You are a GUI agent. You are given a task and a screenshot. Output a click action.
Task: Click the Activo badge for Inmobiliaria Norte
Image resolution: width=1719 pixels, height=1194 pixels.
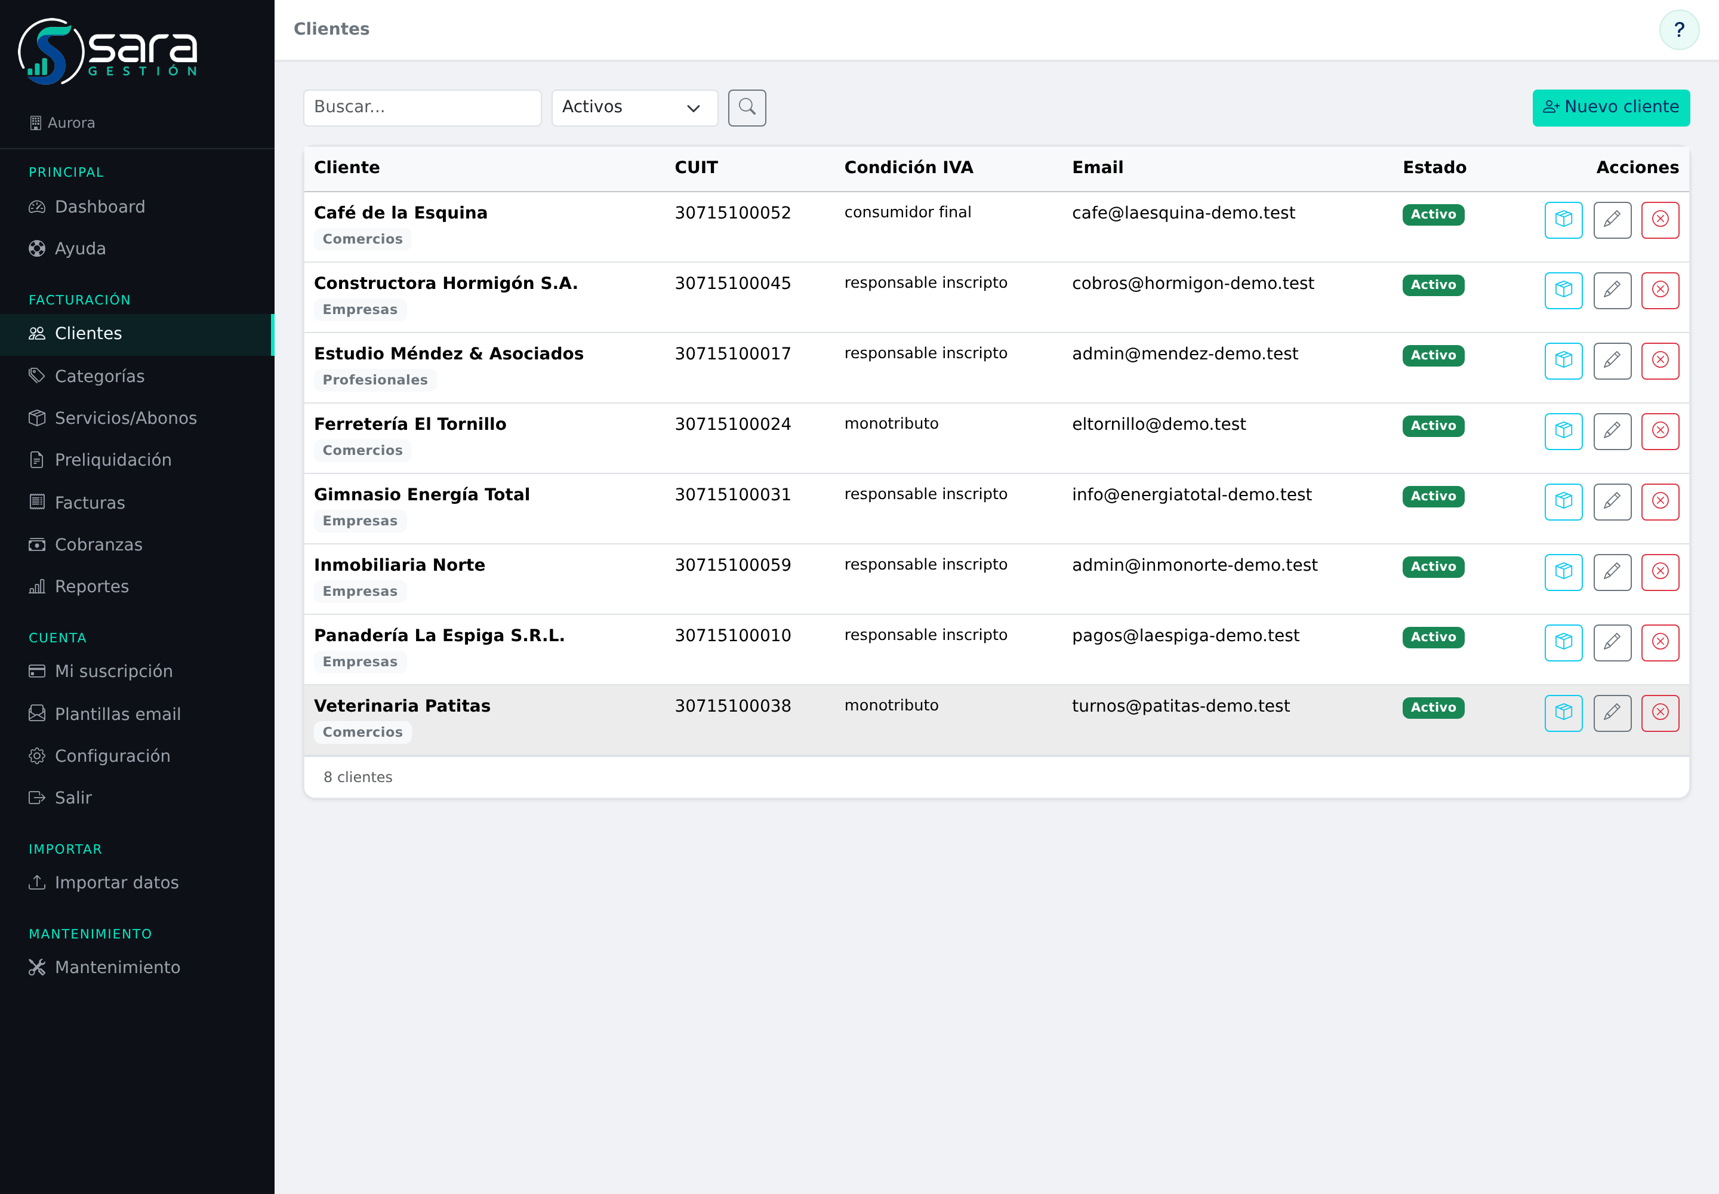point(1432,567)
